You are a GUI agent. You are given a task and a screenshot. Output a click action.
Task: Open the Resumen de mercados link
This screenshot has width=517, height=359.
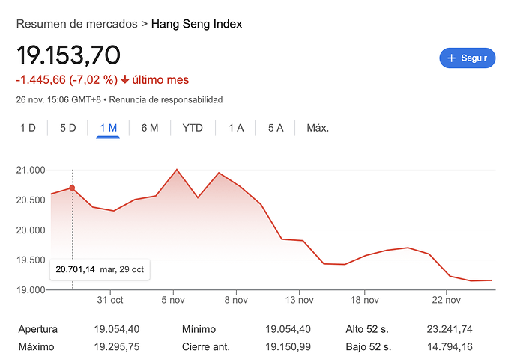[76, 24]
